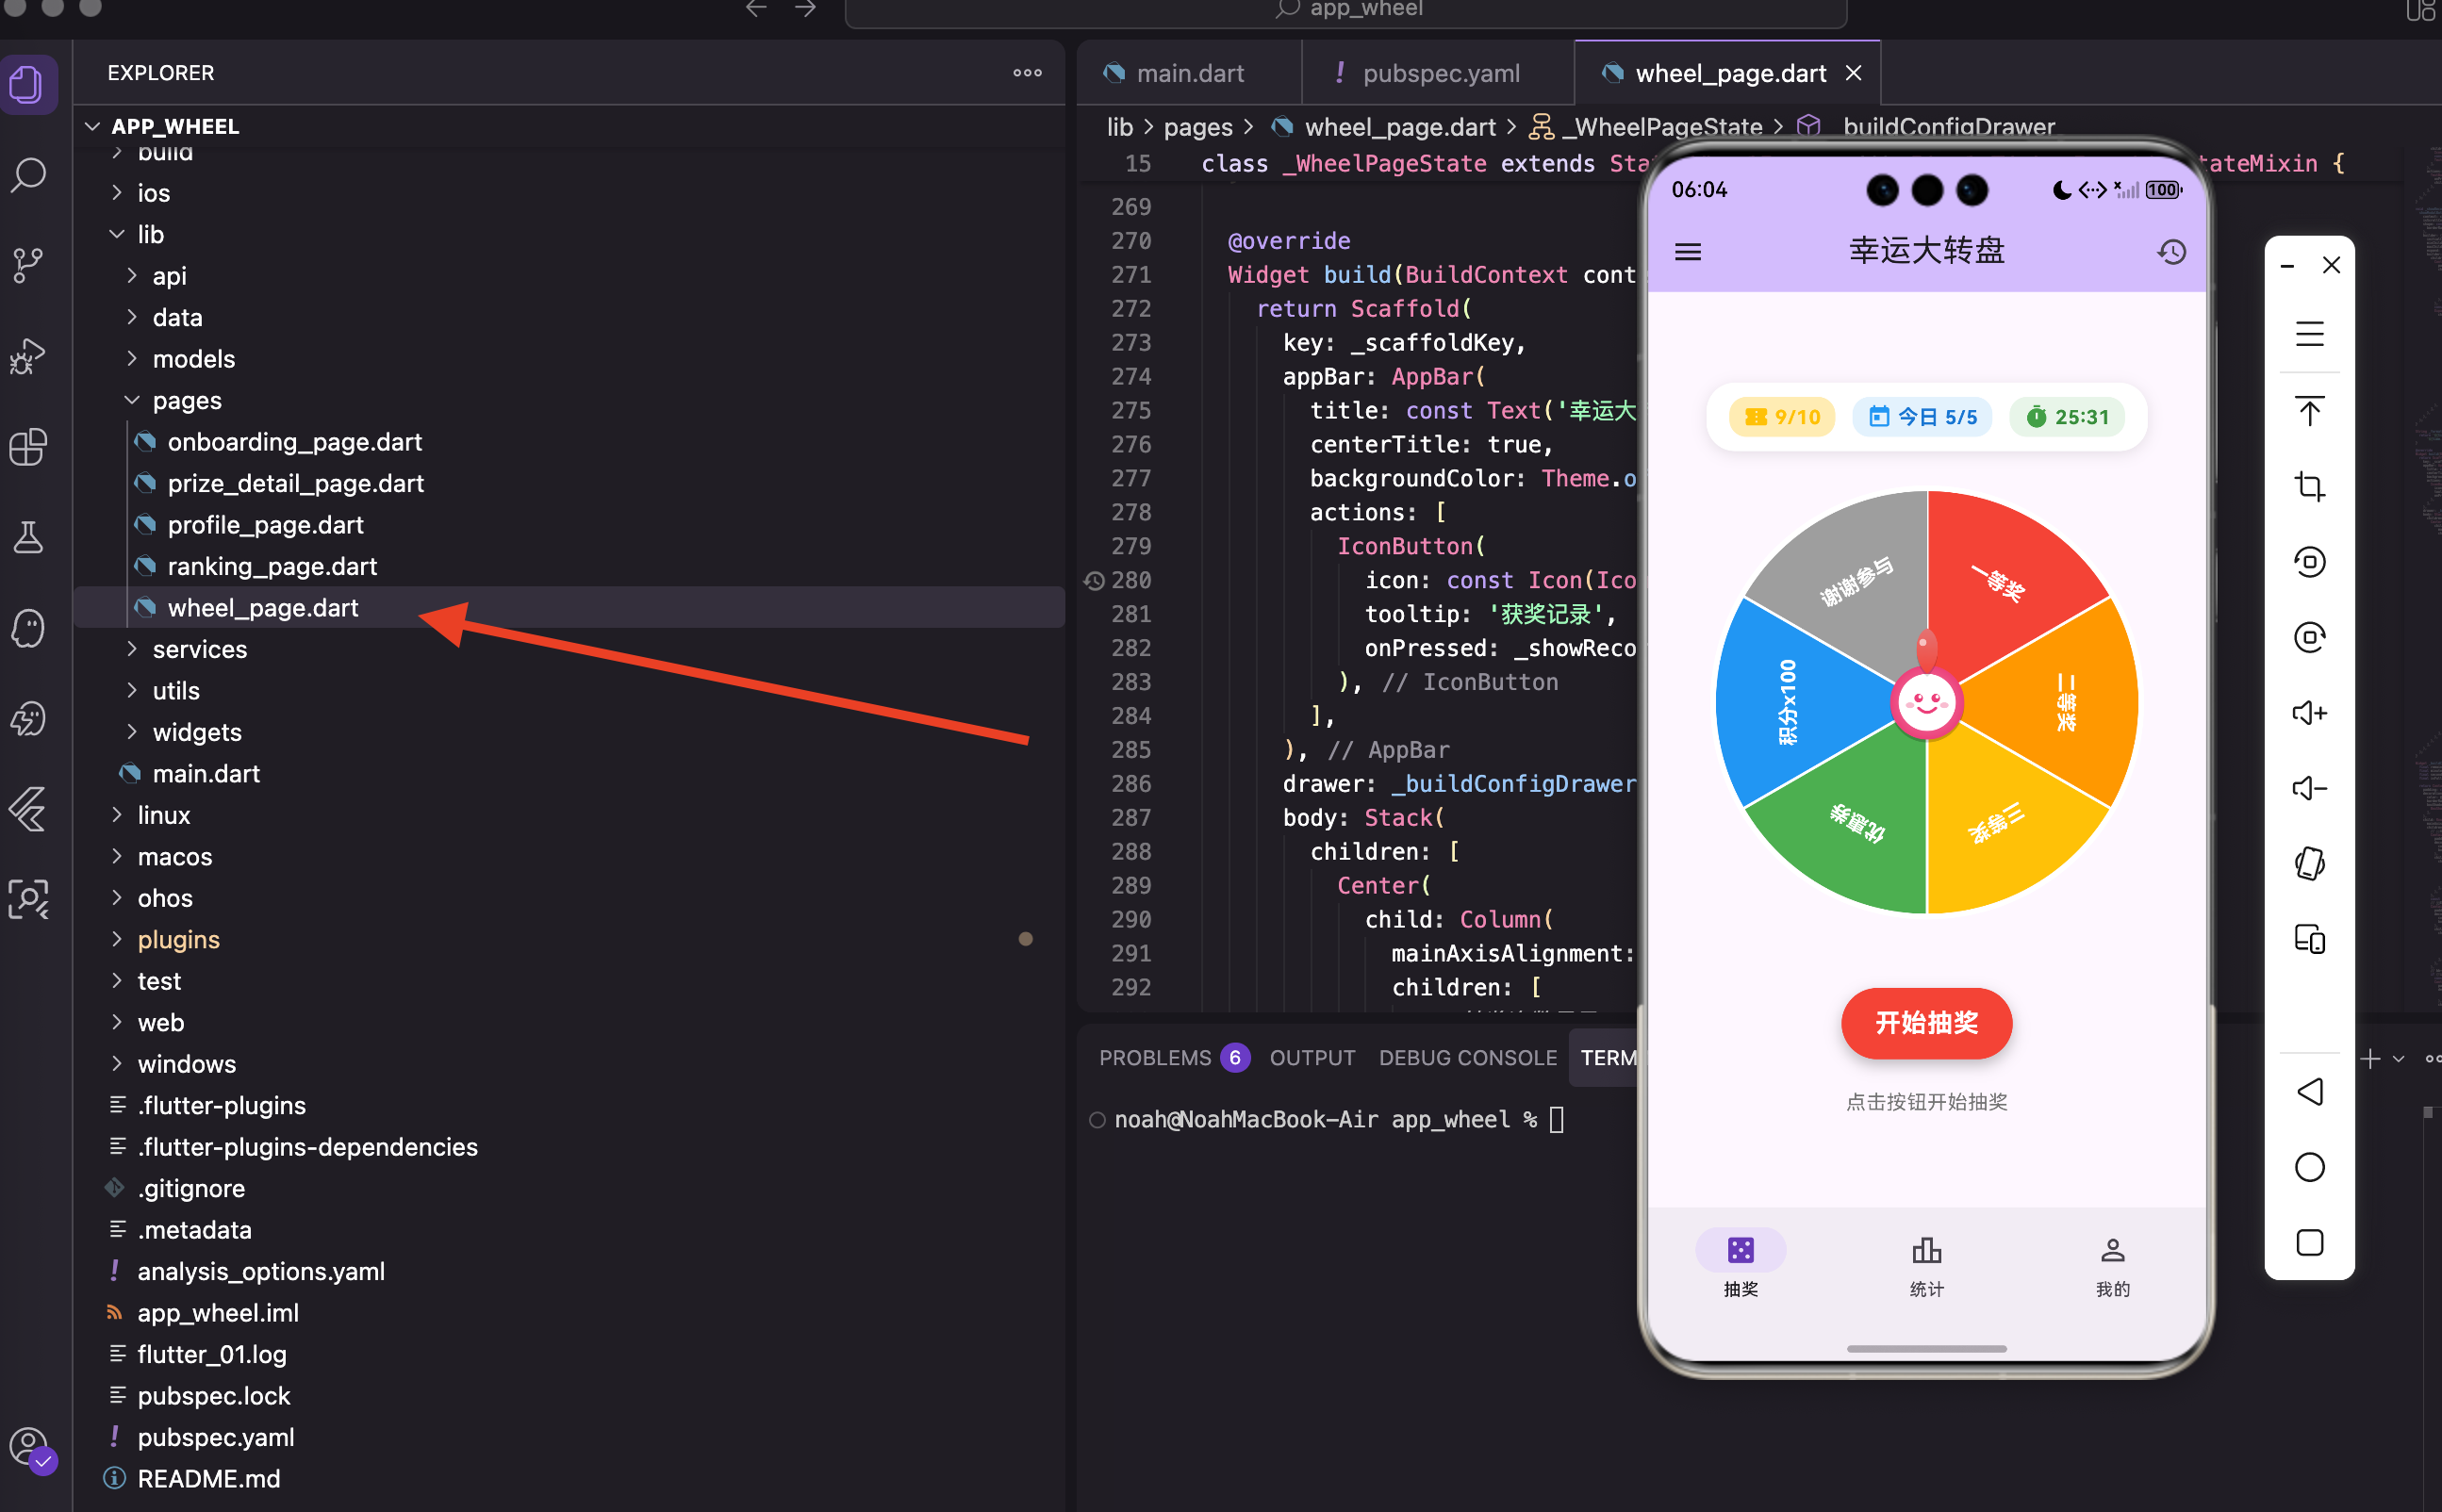Open ranking_page.dart in explorer

[x=272, y=566]
